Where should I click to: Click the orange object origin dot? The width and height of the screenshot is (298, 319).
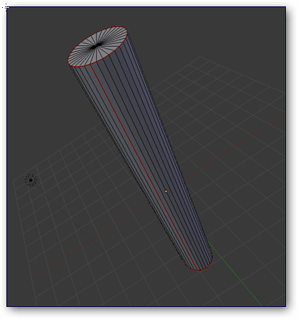coord(166,191)
